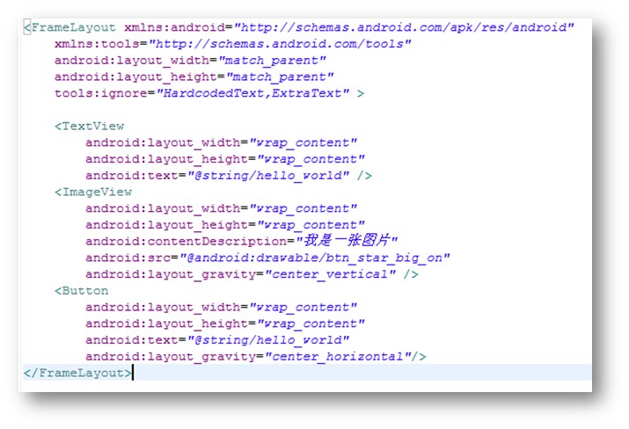The image size is (629, 429).
Task: Click the Button tag name
Action: click(x=85, y=291)
